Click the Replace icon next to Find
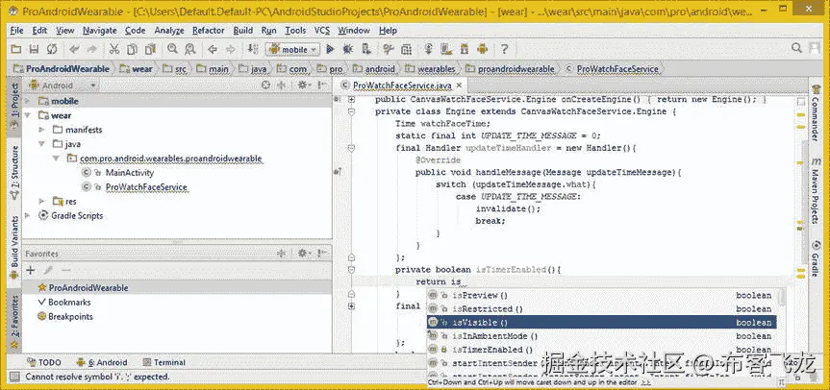Screen dimensions: 830x390 pos(190,49)
